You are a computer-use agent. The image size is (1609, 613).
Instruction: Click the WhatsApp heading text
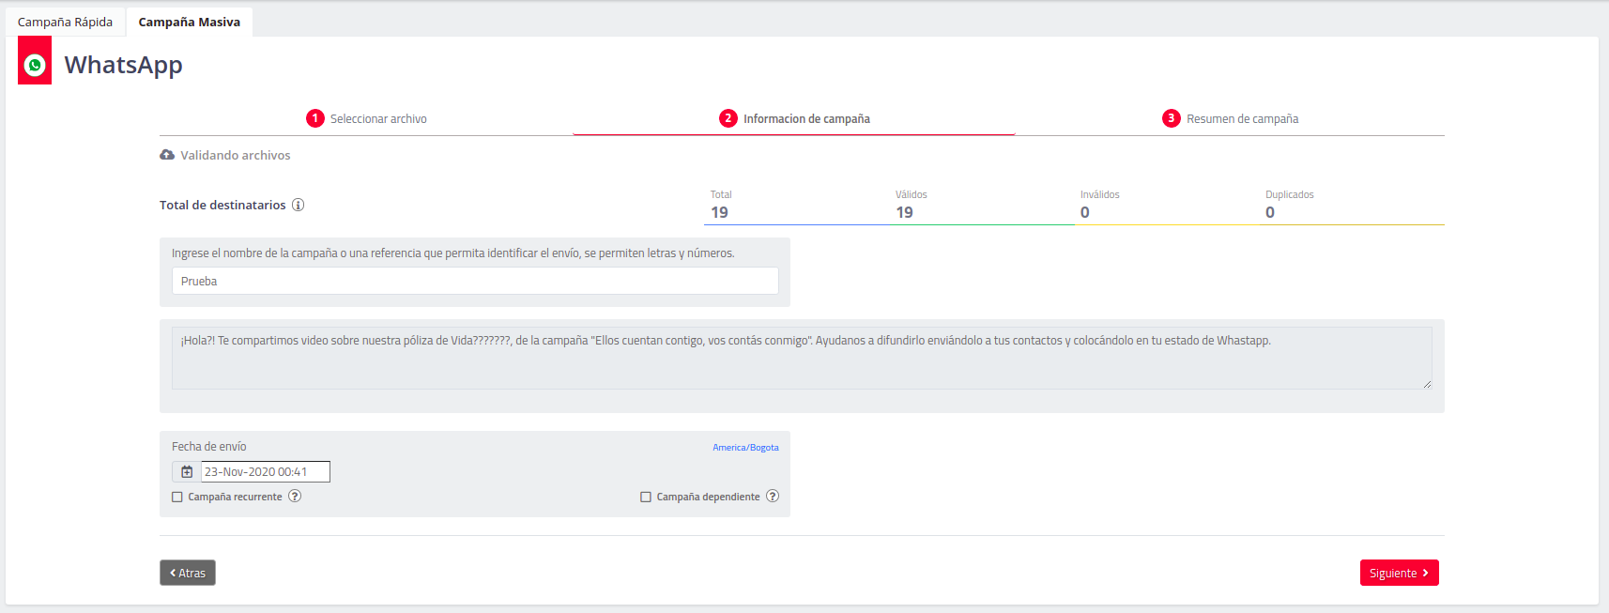(x=123, y=65)
